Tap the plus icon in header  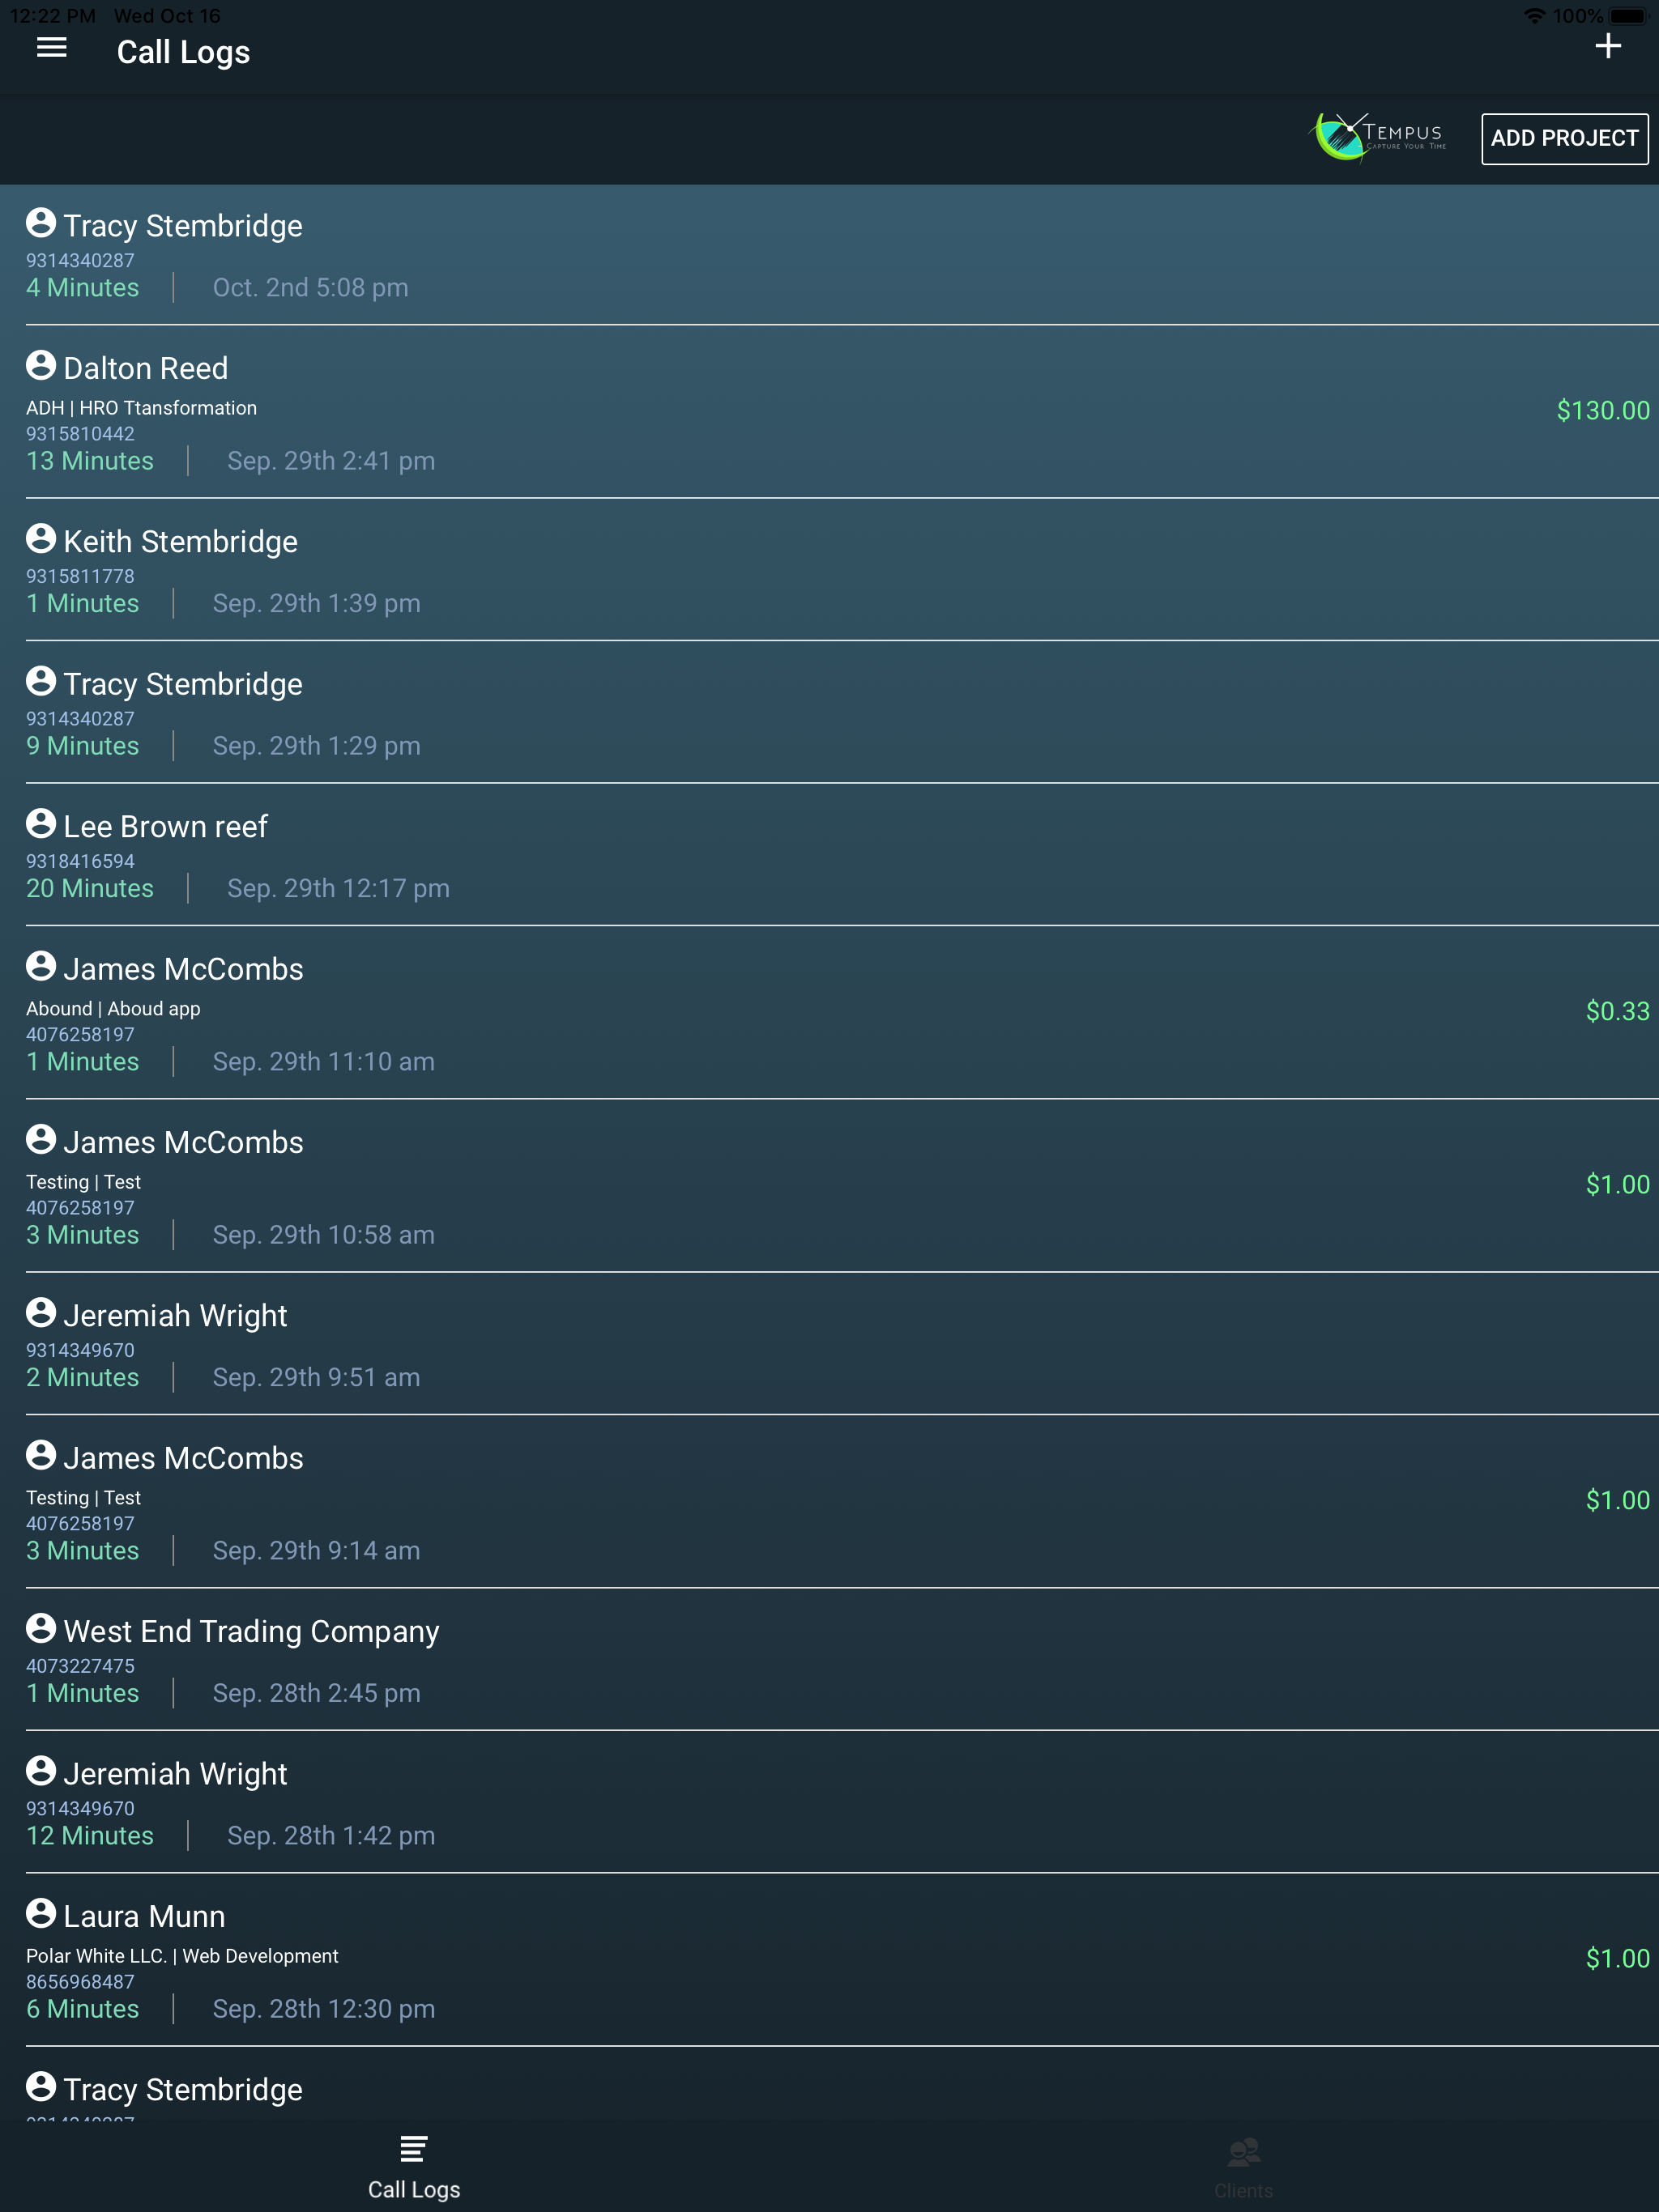[1607, 46]
